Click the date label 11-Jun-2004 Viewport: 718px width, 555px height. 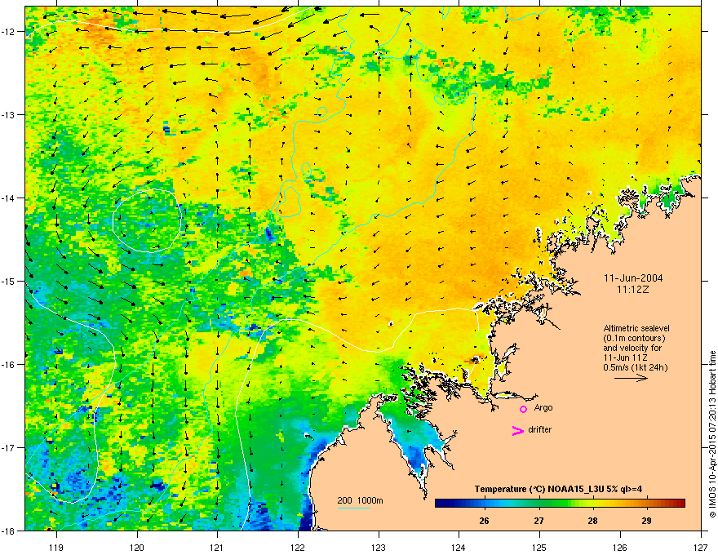(633, 278)
